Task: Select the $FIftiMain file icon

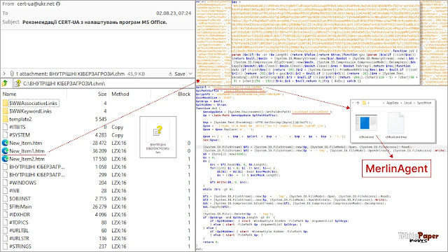Action: 5,206
